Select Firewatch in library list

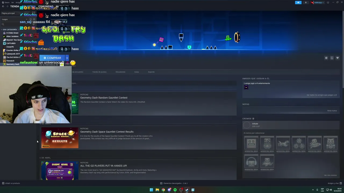point(10,61)
